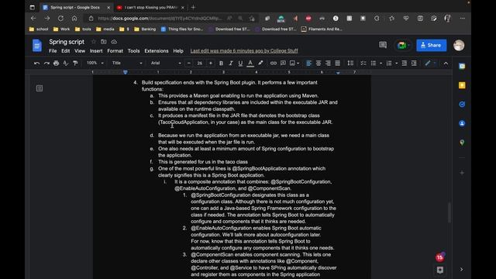Increase font size with plus button
Viewport: 496px width, 279px height.
pyautogui.click(x=210, y=64)
